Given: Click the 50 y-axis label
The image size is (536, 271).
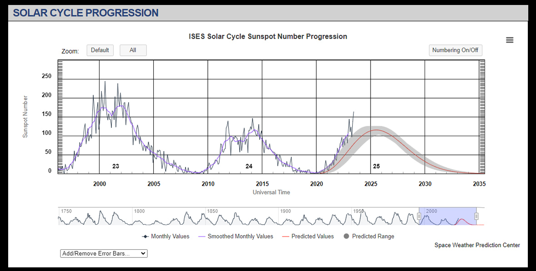Looking at the screenshot, I should tap(48, 152).
